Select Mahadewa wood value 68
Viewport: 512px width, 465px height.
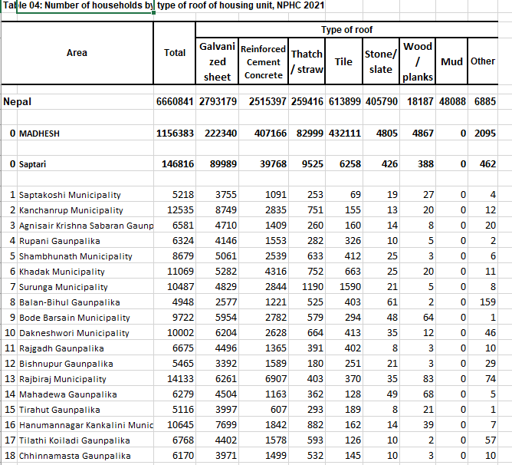[418, 394]
